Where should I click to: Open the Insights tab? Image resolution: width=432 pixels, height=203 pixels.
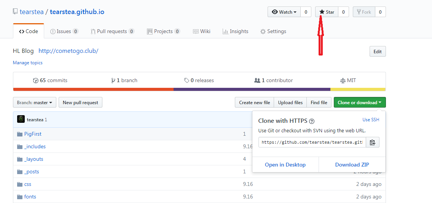pos(235,31)
